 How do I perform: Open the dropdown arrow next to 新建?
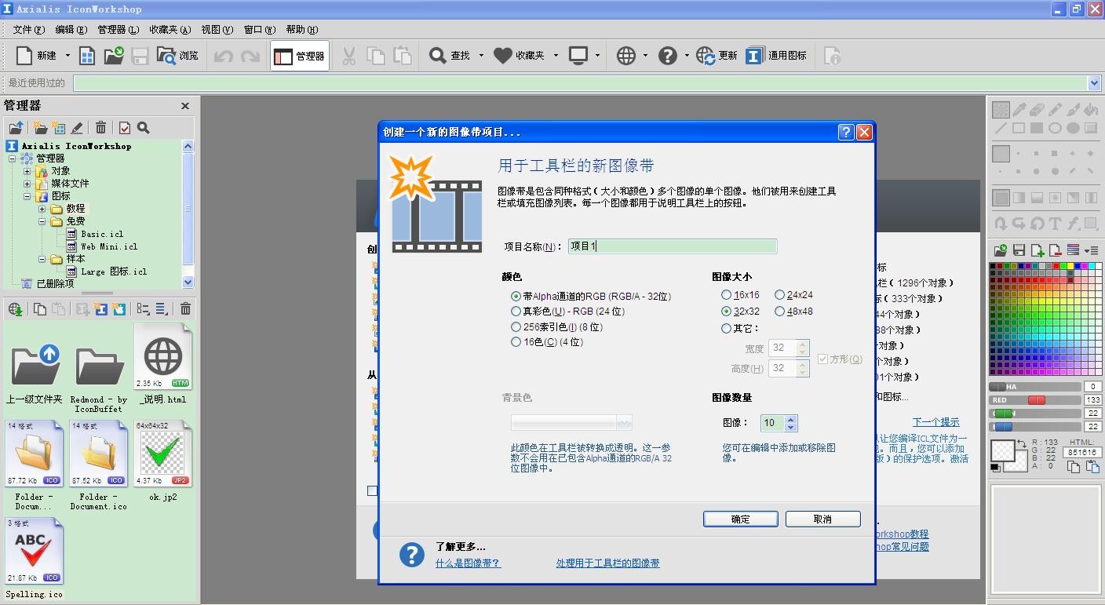[67, 56]
